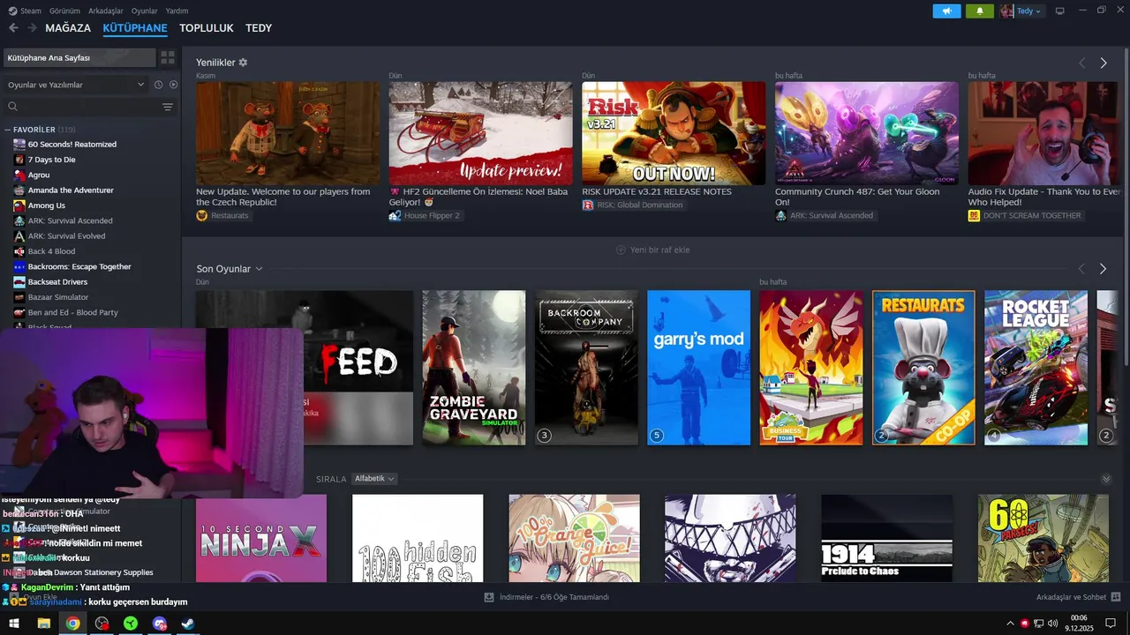Toggle the recent activity clock sort icon
1130x635 pixels.
tap(159, 85)
